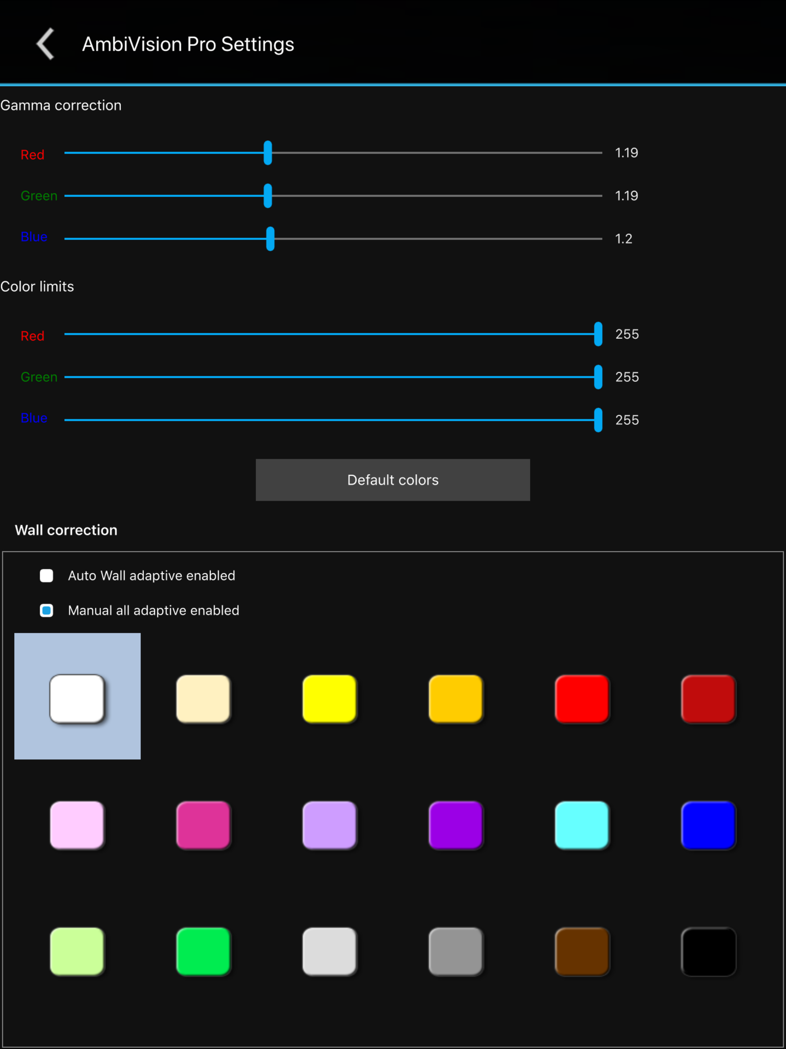786x1049 pixels.
Task: Select the purple wall color swatch
Action: (456, 825)
